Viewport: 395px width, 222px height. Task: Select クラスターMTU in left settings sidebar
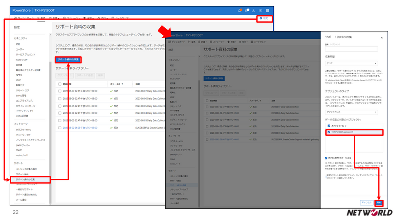(23, 130)
